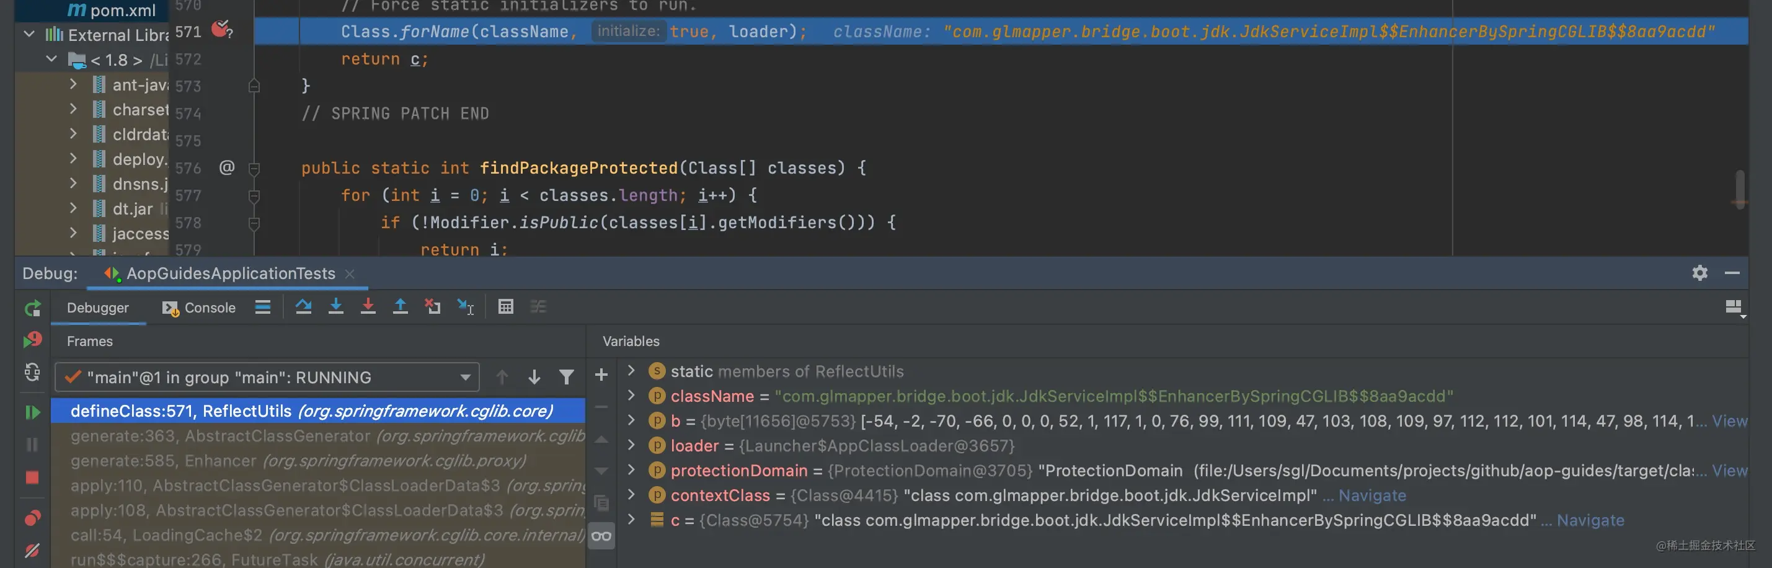Click the Step Over debugger icon
The height and width of the screenshot is (568, 1772).
coord(303,307)
